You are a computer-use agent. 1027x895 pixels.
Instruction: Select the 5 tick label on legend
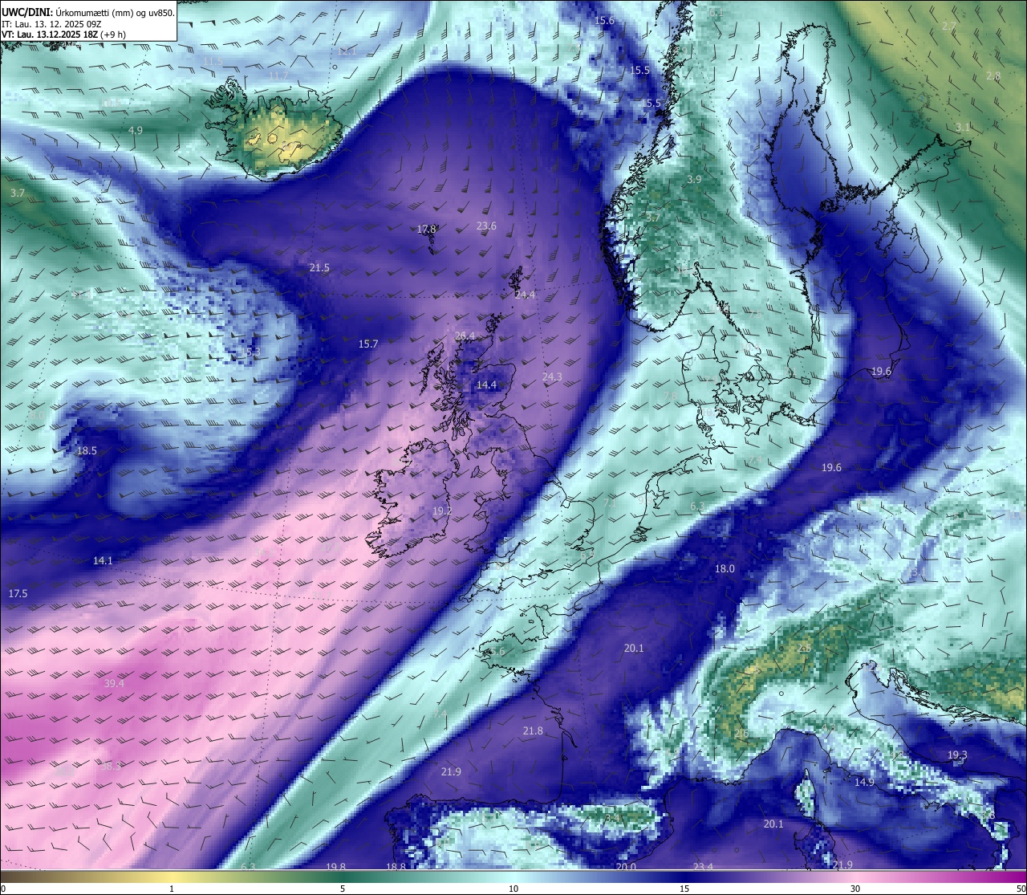(x=343, y=889)
